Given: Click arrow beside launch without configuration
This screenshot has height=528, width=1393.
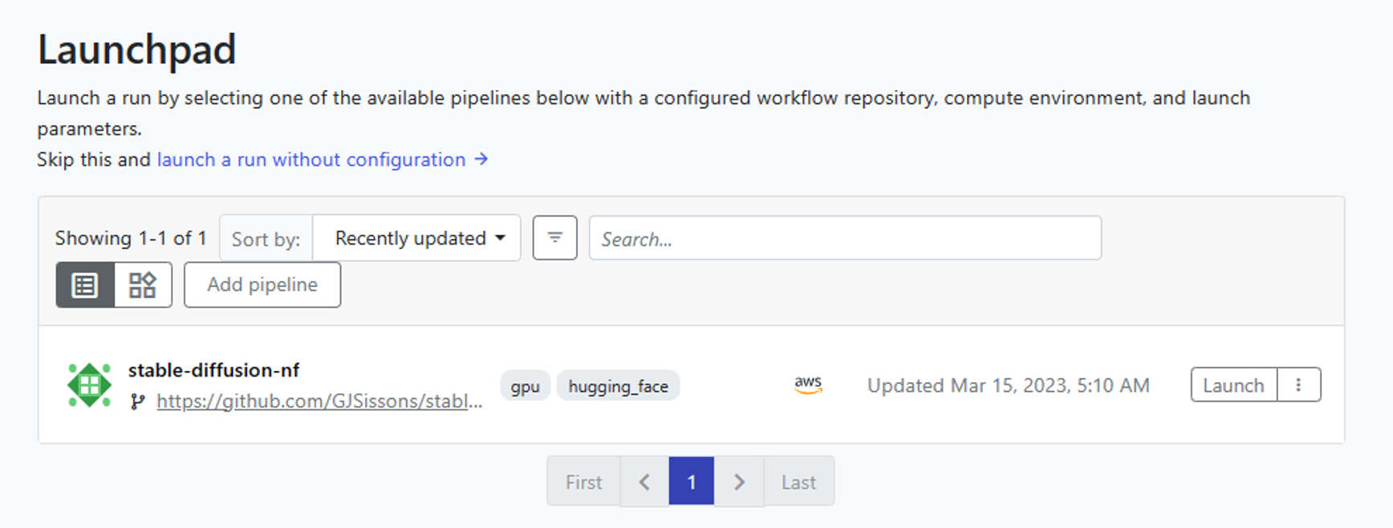Looking at the screenshot, I should (x=481, y=159).
